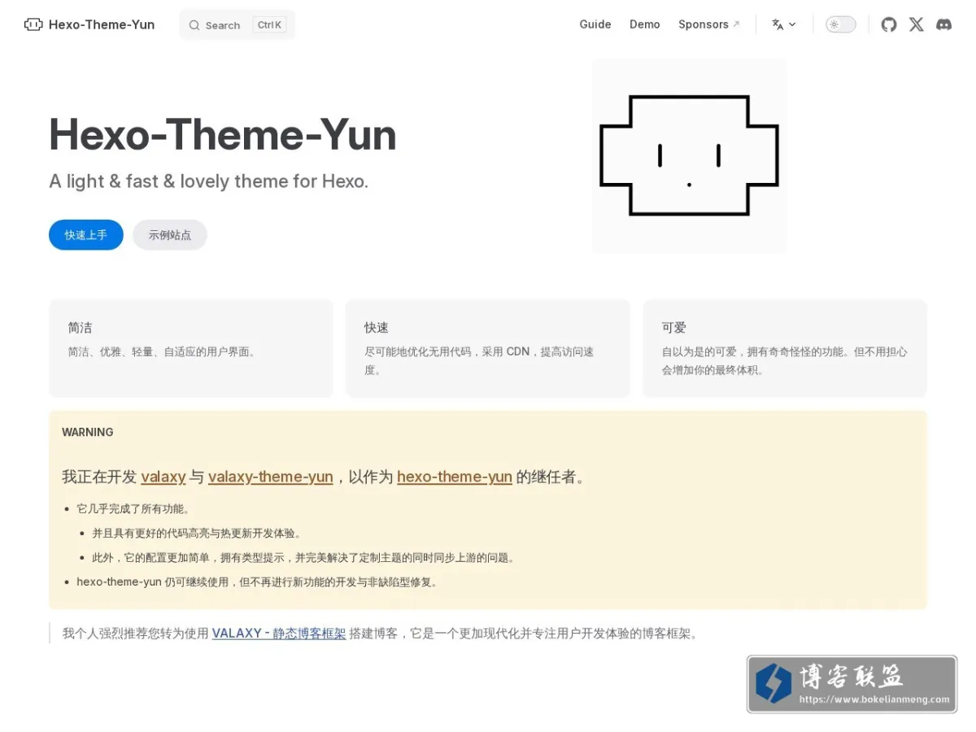Focus the Search input box
The height and width of the screenshot is (732, 976).
pyautogui.click(x=237, y=25)
